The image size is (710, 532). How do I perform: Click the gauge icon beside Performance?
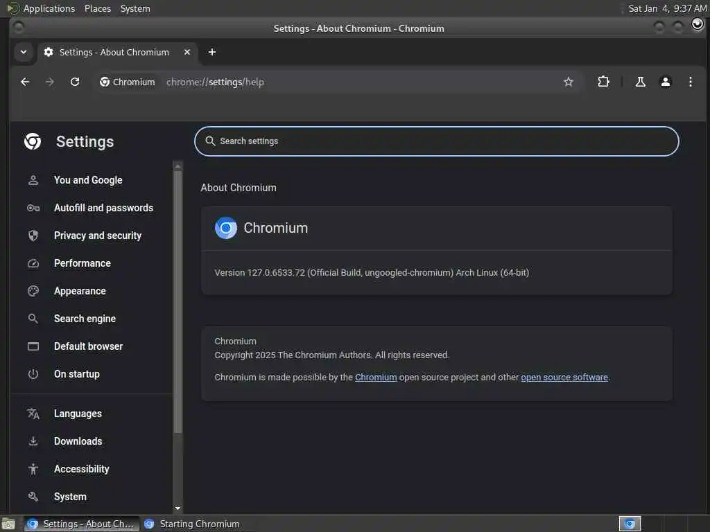point(33,263)
